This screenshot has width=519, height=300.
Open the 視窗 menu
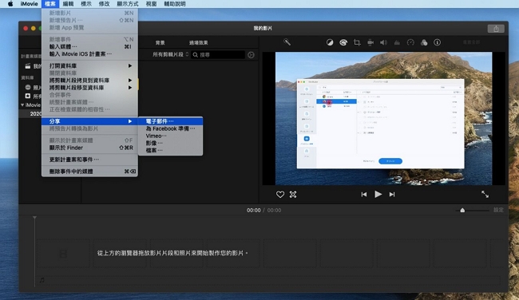point(151,4)
